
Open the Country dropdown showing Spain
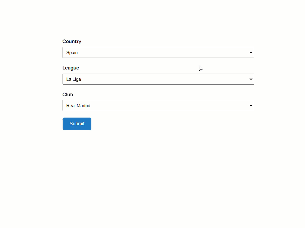[x=158, y=52]
